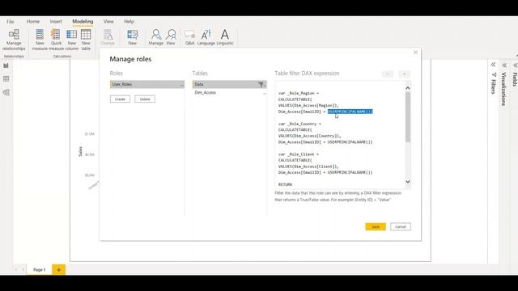This screenshot has width=518, height=291.
Task: Open Manage roles from the ribbon
Action: click(156, 37)
